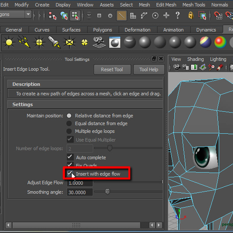Screen dimensions: 233x233
Task: Select Multiple edge loops option
Action: (69, 131)
